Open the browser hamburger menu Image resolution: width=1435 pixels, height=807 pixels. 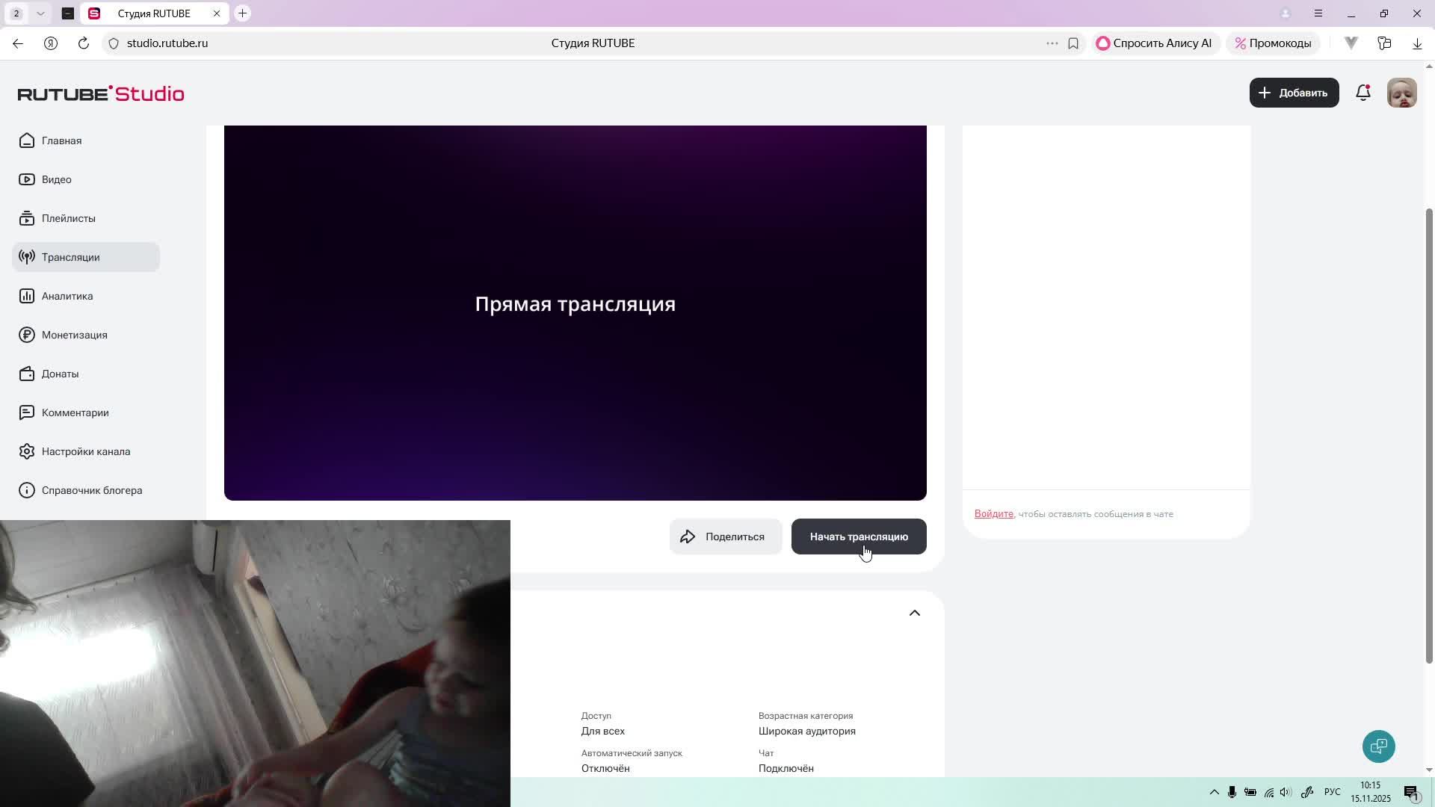pyautogui.click(x=1318, y=13)
